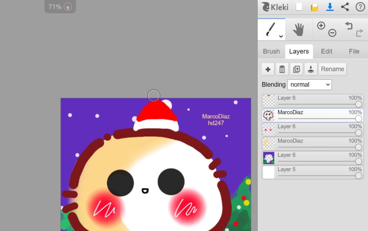Select MarcoDiaz layer with yellow crescent thumbnail
The image size is (368, 231).
[x=268, y=143]
